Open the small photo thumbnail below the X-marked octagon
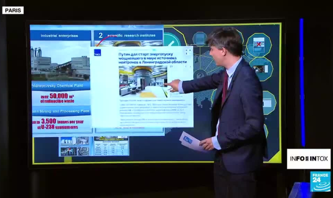 261,69
